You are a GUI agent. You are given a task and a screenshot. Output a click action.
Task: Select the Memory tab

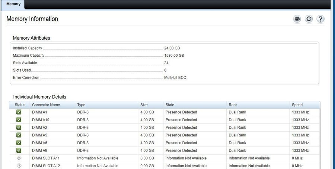13,4
